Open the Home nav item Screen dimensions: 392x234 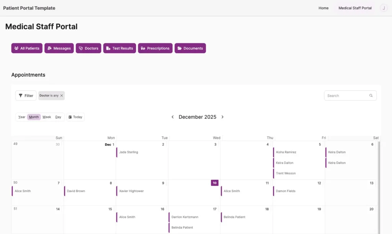pyautogui.click(x=323, y=8)
